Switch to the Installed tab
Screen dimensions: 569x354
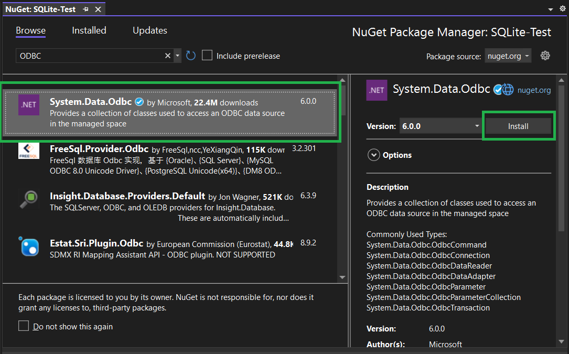point(89,30)
